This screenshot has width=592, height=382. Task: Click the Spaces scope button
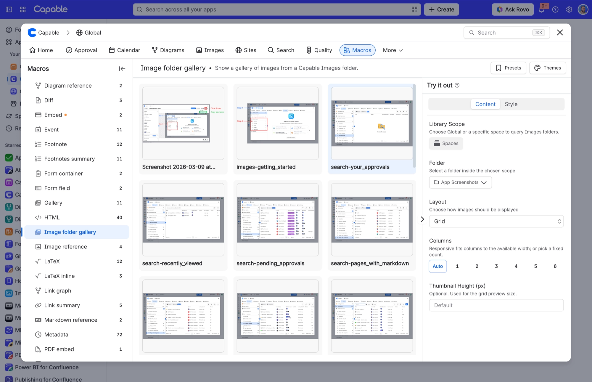[x=446, y=143]
